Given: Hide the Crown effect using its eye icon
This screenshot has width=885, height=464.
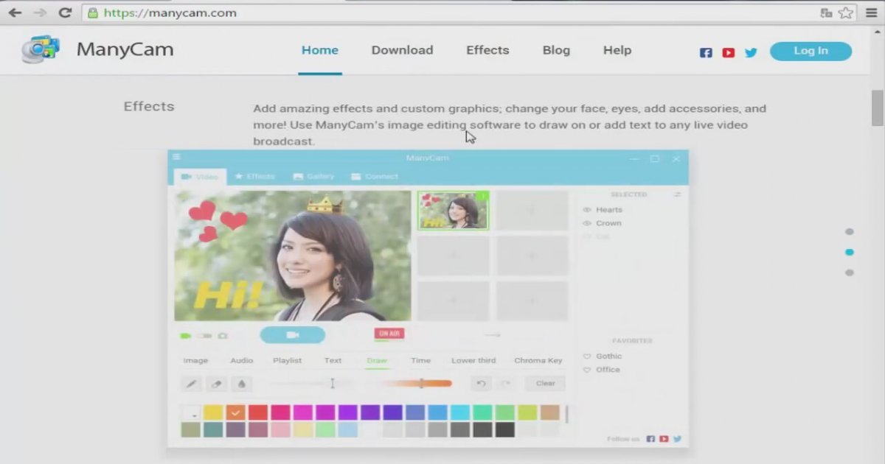Looking at the screenshot, I should (x=587, y=223).
